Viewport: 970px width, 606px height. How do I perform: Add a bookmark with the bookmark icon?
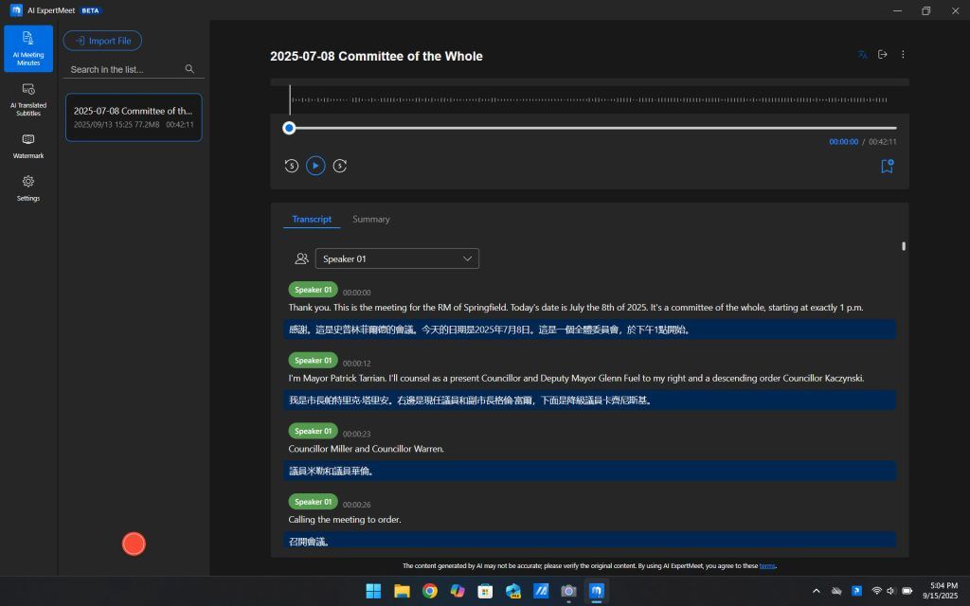tap(887, 166)
